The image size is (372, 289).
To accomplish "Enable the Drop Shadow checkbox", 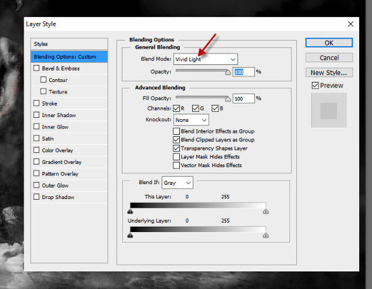I will click(x=37, y=197).
